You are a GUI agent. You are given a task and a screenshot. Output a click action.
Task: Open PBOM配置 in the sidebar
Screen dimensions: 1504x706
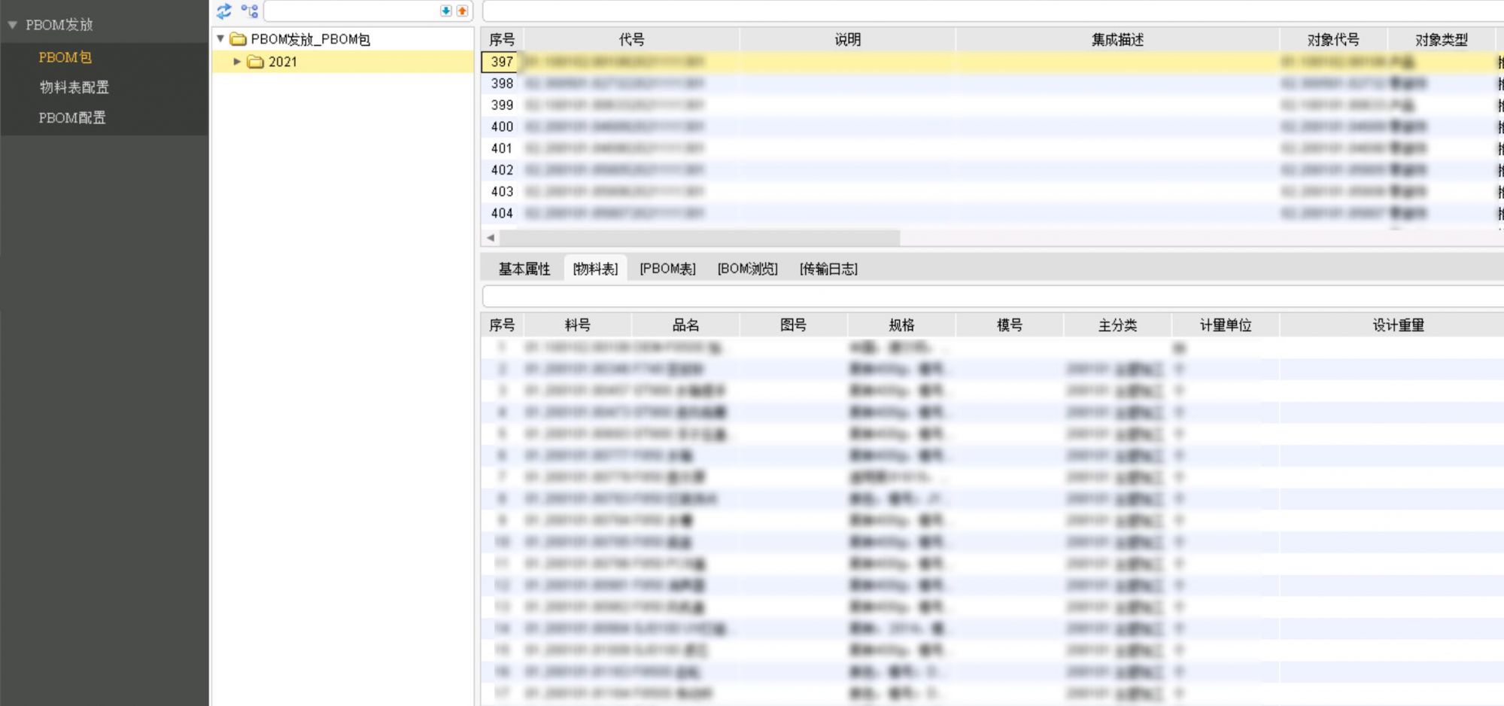(x=72, y=117)
